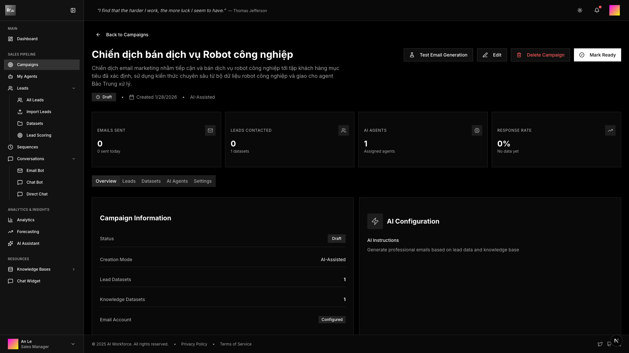
Task: Collapse the Conversations sidebar group
Action: 74,159
